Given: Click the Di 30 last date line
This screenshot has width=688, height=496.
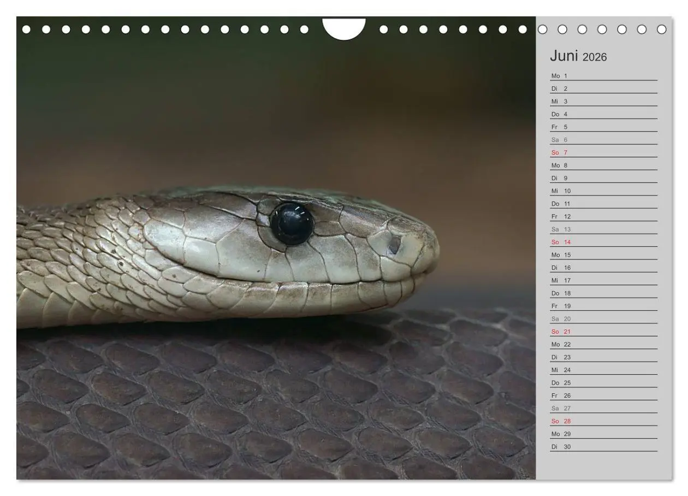Looking at the screenshot, I should click(603, 446).
